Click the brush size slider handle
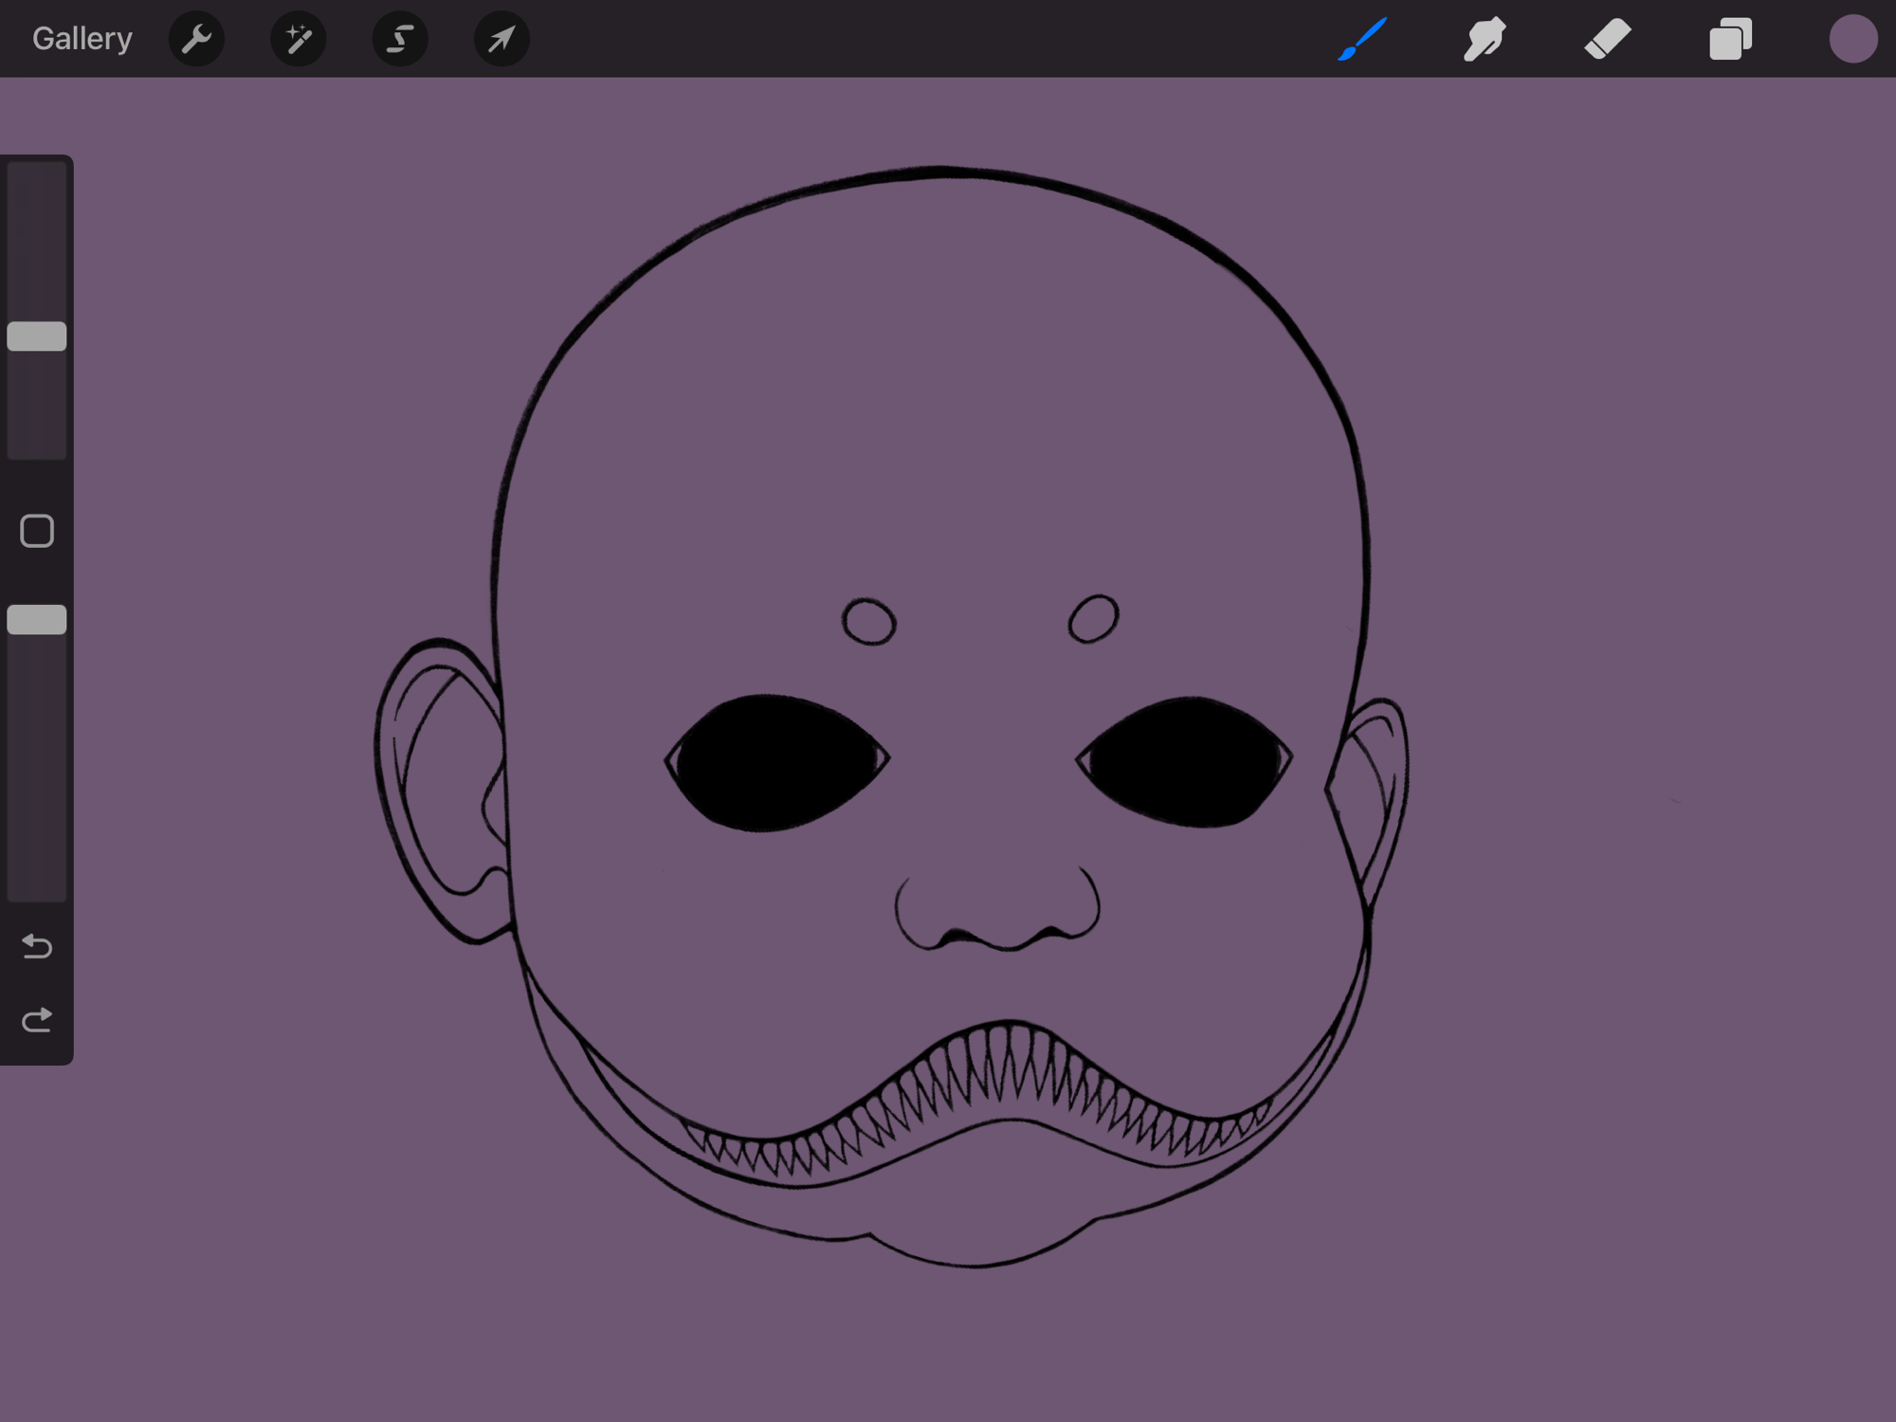Viewport: 1896px width, 1422px height. [37, 337]
